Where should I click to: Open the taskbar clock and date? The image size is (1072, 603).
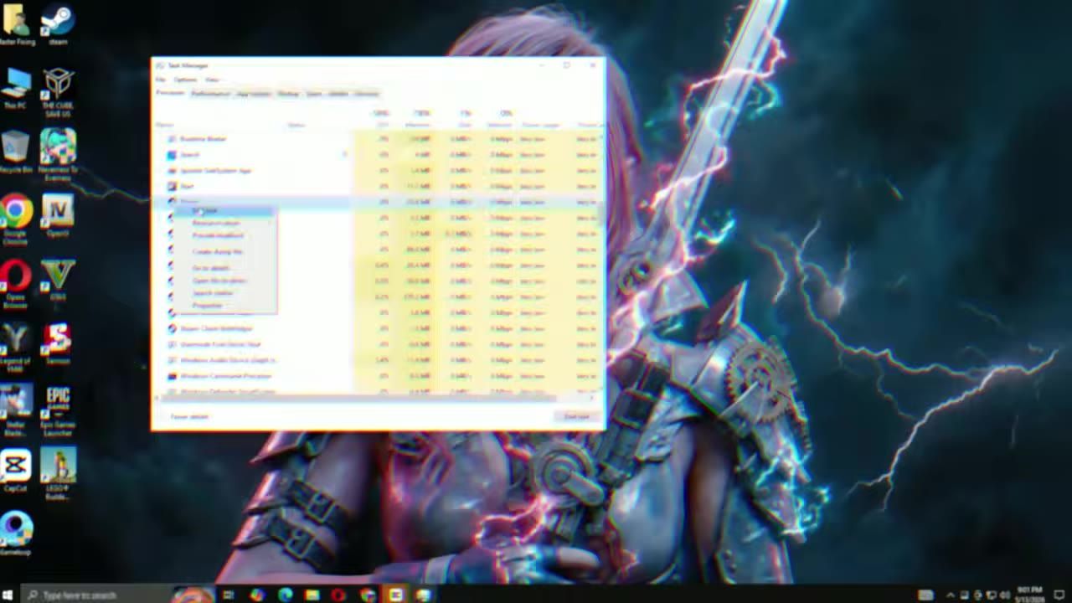(1030, 595)
